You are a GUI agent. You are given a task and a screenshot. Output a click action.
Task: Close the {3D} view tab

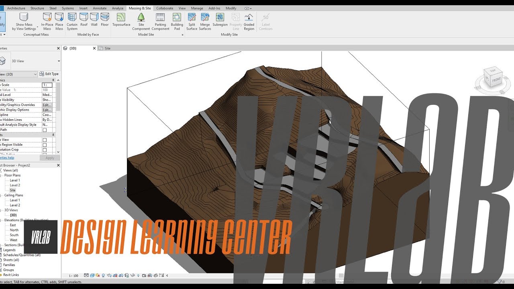94,48
